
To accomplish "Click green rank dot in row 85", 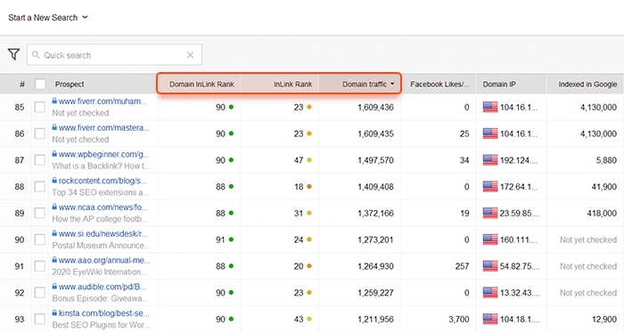I will coord(231,107).
